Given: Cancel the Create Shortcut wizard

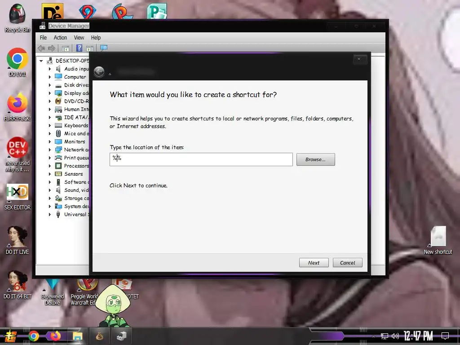Looking at the screenshot, I should (x=347, y=262).
